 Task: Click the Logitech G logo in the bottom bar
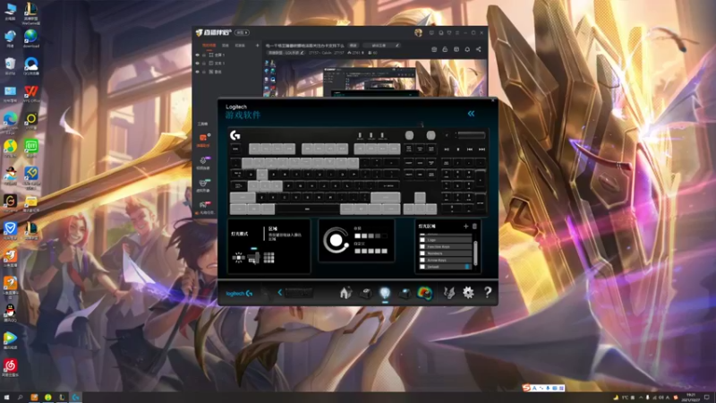239,294
